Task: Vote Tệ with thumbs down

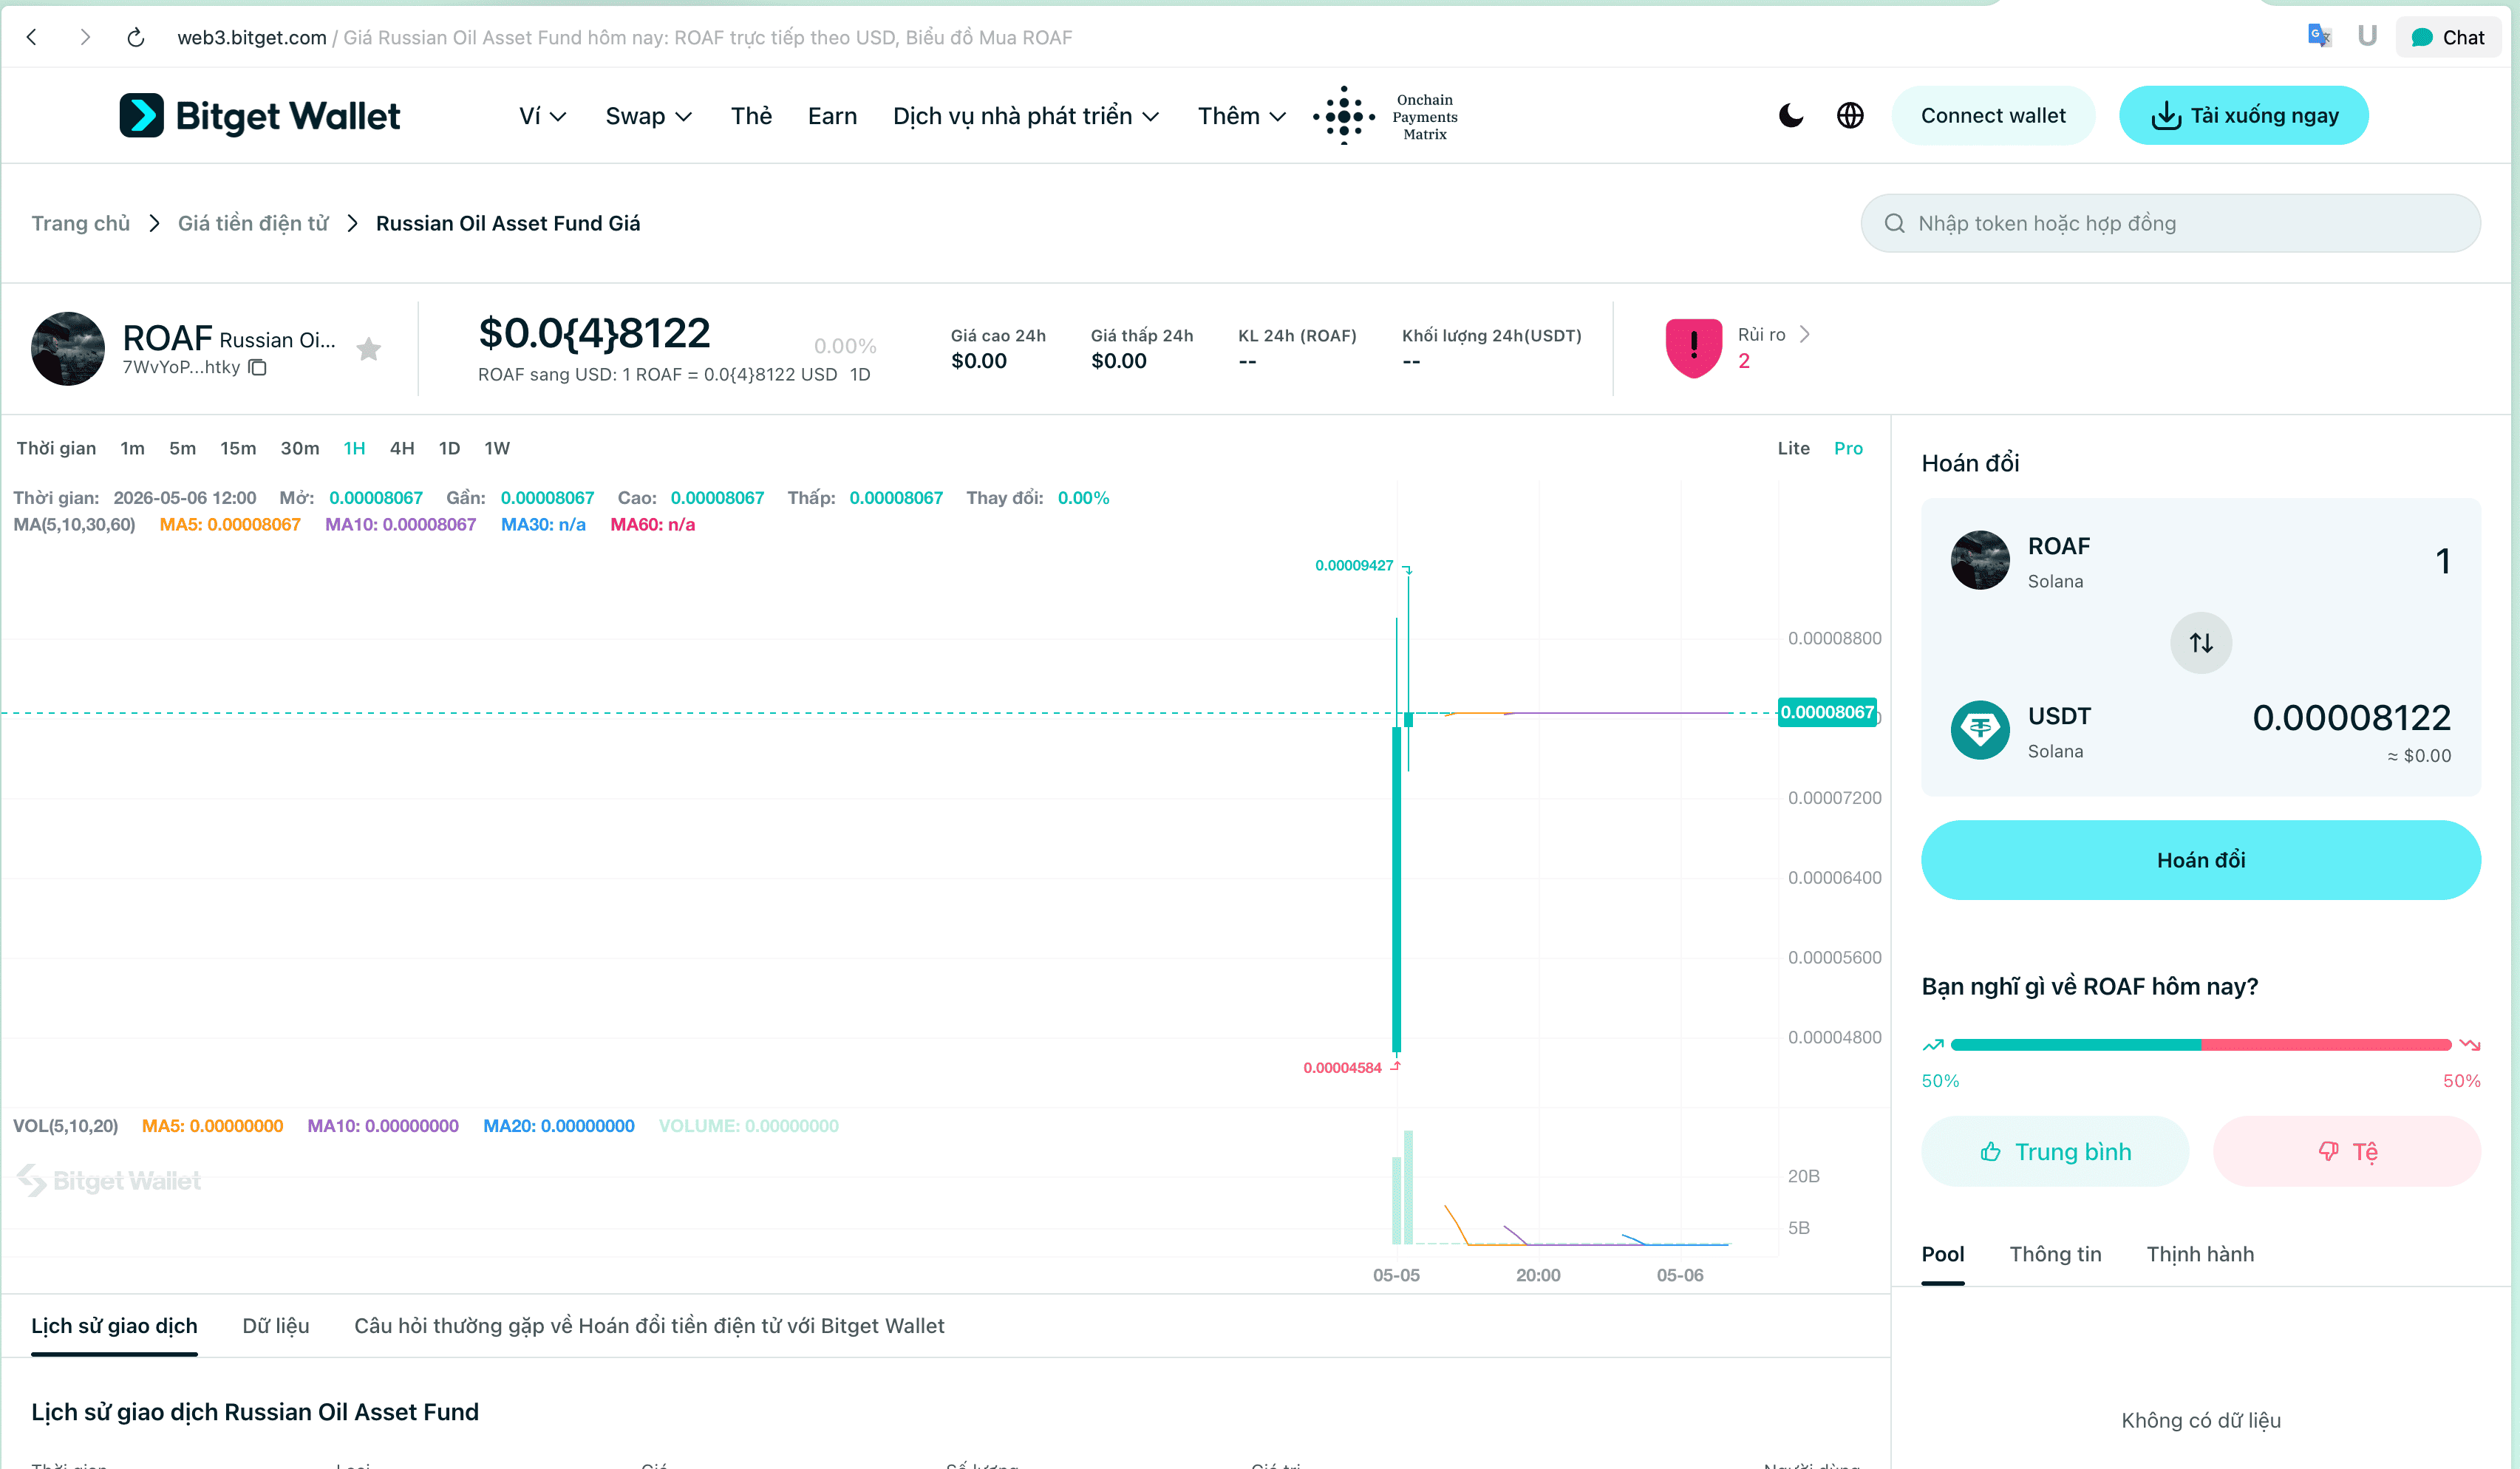Action: (2347, 1152)
